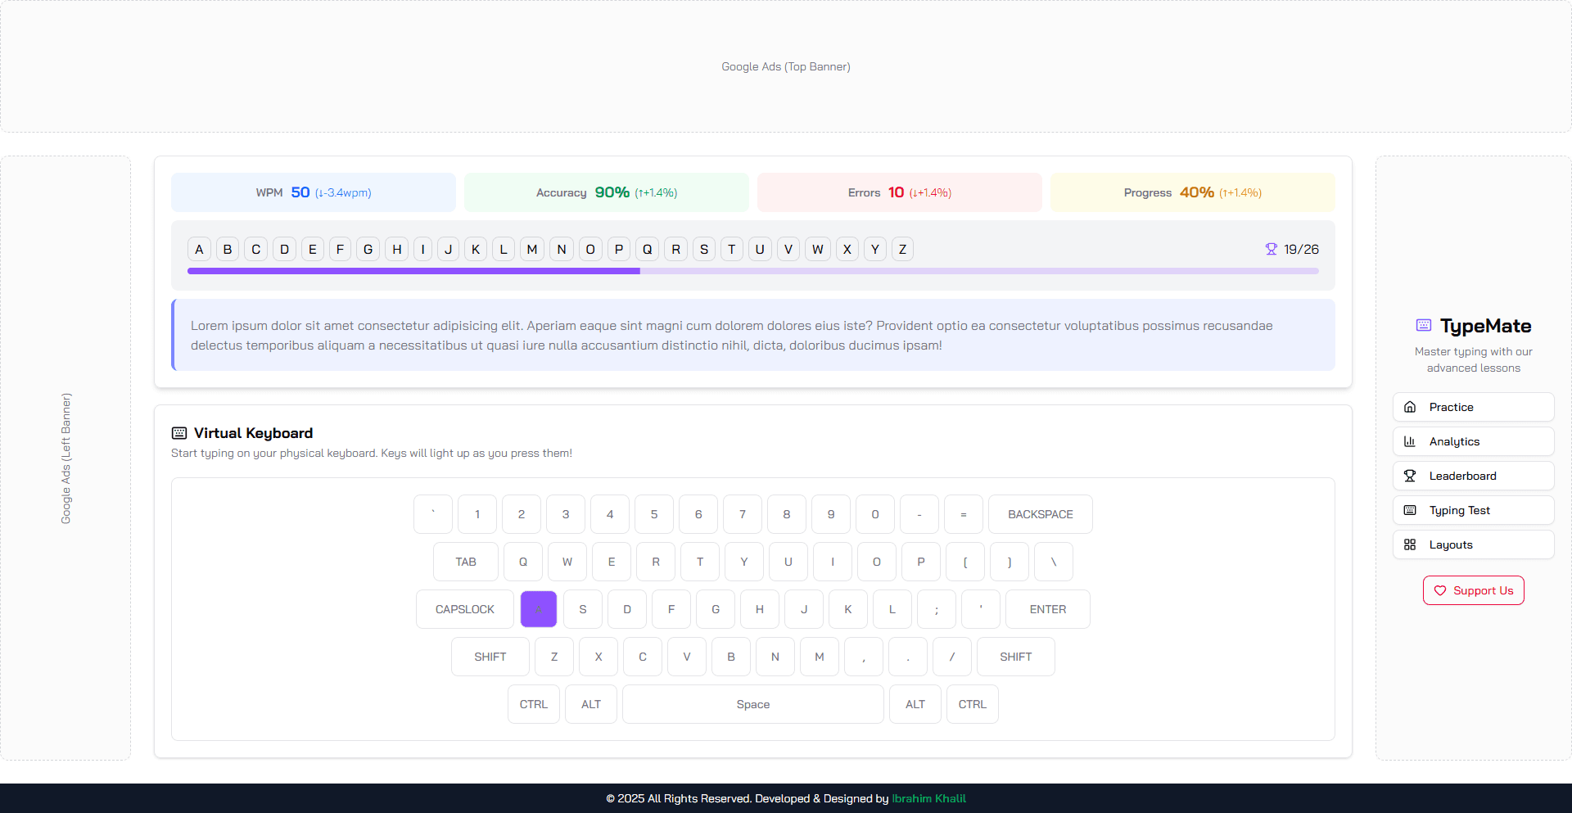Screen dimensions: 1572x813
Task: Click the grid icon beside Layouts
Action: pos(1410,544)
